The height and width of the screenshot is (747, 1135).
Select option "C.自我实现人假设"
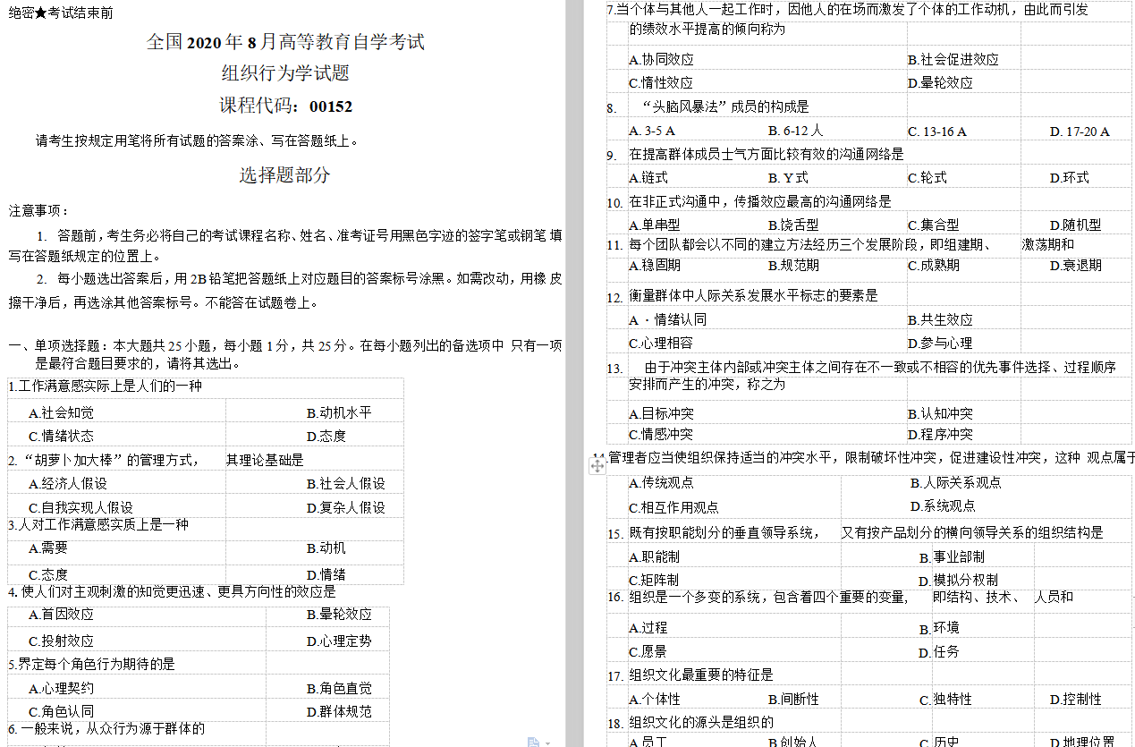point(81,507)
